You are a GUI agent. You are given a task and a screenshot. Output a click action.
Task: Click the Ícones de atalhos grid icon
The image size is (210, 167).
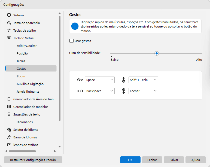[9, 145]
